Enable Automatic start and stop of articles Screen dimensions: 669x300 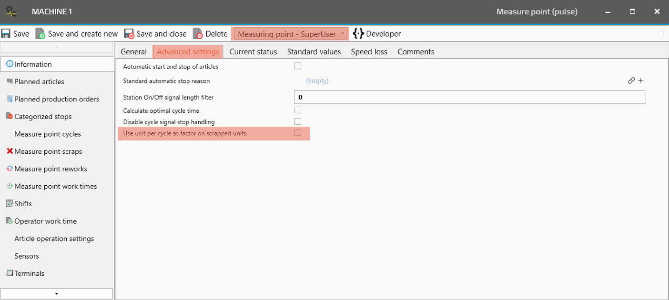298,66
